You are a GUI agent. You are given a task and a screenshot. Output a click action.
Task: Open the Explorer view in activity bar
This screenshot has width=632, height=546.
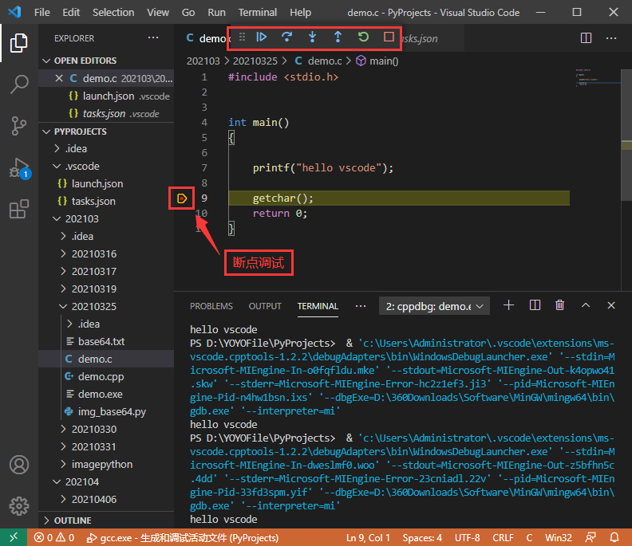pos(18,43)
